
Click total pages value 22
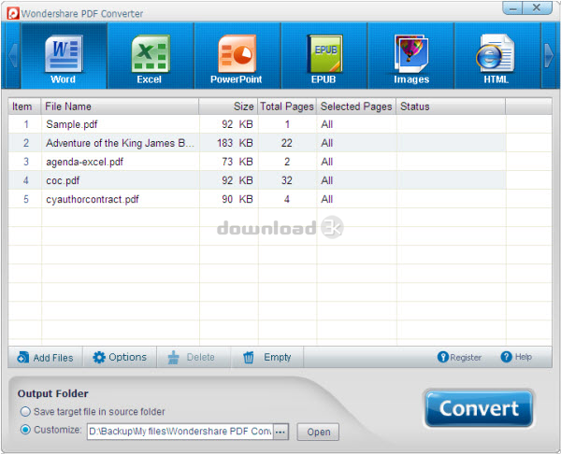pyautogui.click(x=287, y=143)
